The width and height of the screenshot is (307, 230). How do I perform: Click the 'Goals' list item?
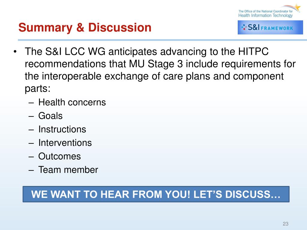(x=50, y=116)
